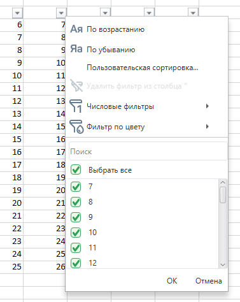Confirm the filter with OK

click(172, 281)
